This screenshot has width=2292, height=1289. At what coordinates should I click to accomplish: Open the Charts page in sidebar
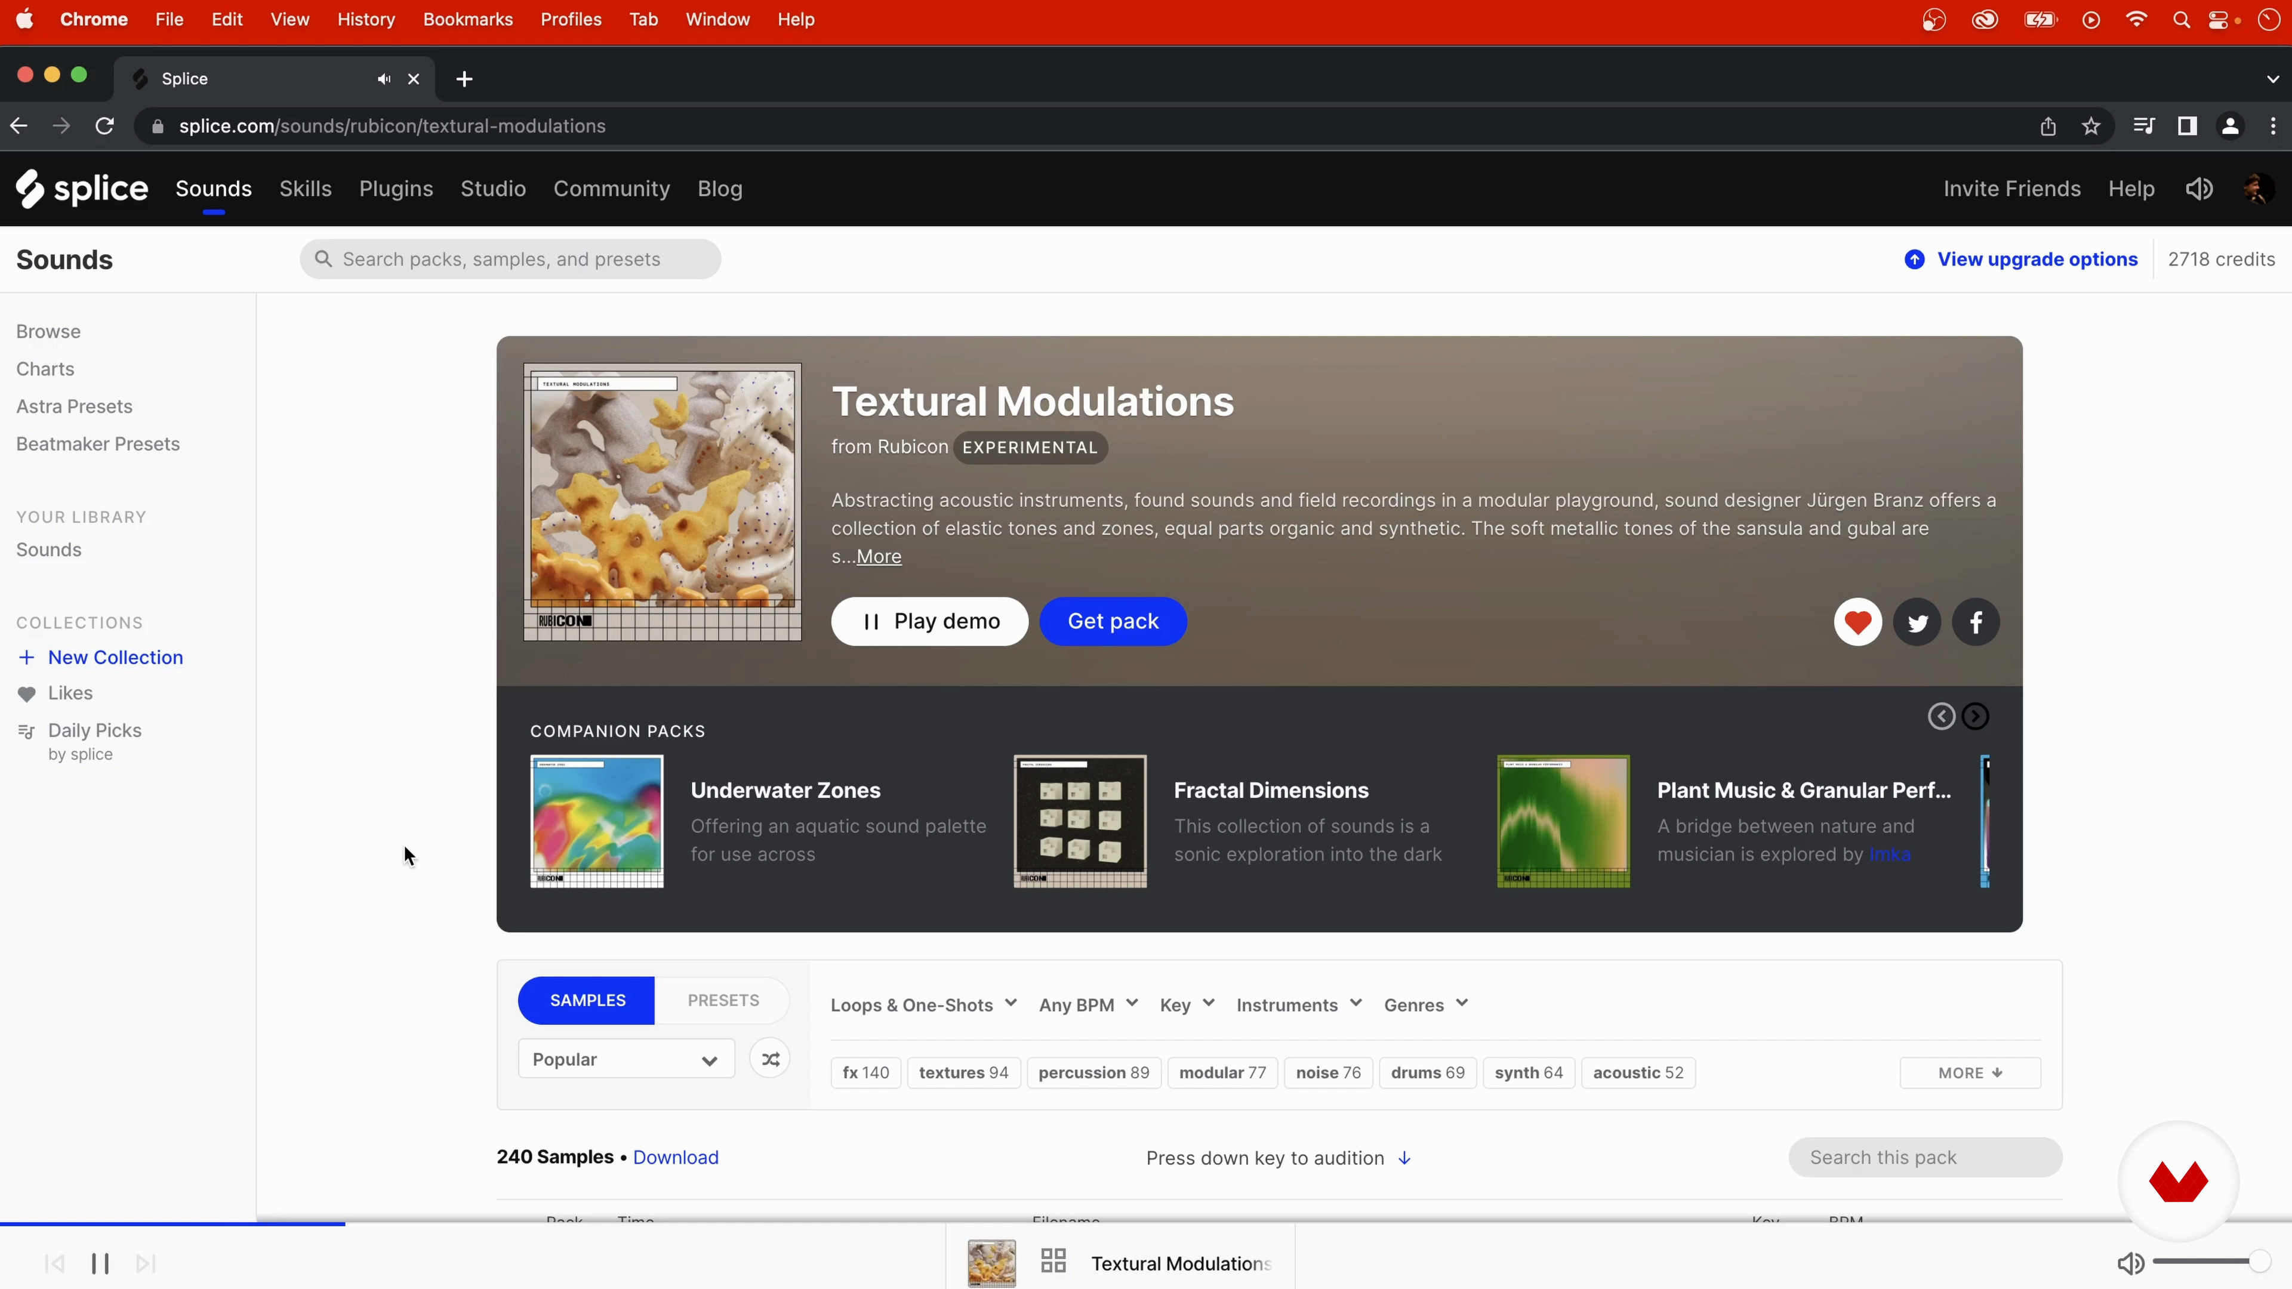coord(45,369)
